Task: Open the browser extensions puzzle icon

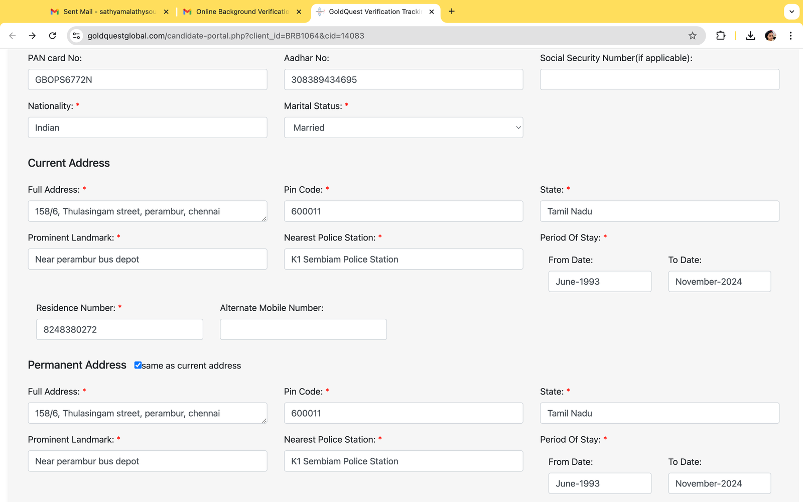Action: point(721,36)
